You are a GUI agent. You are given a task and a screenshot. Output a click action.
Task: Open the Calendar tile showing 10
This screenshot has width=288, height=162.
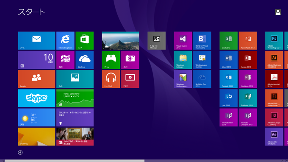pyautogui.click(x=36, y=60)
